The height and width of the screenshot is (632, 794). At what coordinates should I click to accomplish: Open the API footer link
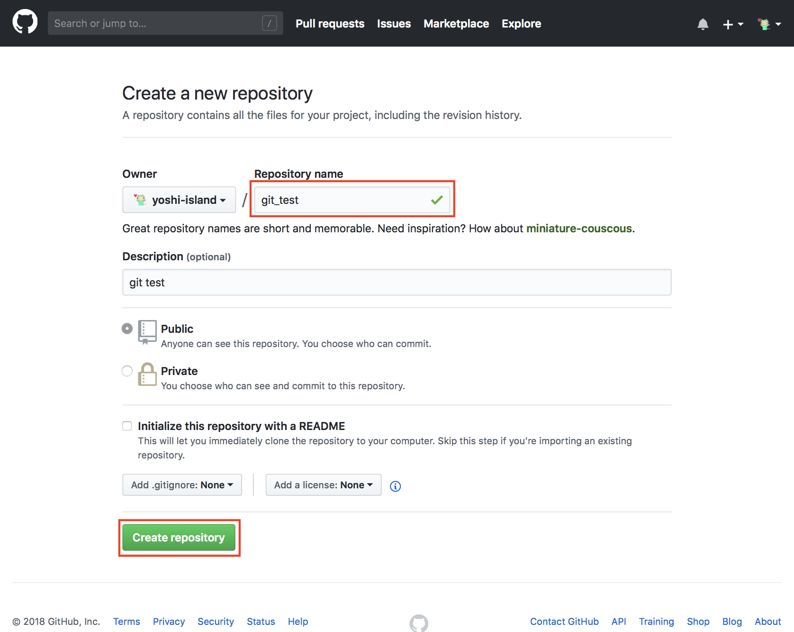coord(618,622)
